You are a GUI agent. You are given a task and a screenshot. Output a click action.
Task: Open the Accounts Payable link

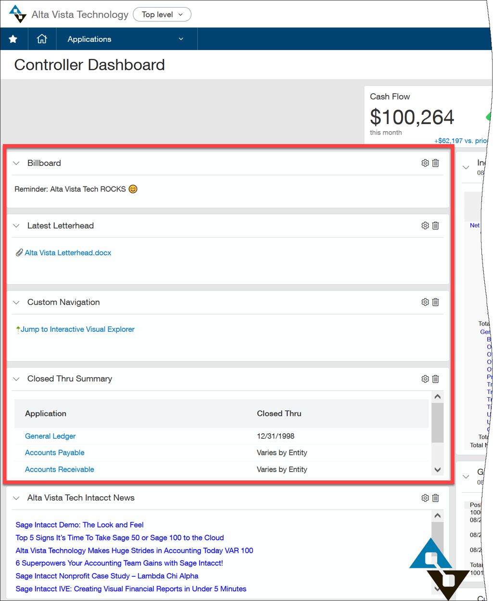[x=54, y=452]
